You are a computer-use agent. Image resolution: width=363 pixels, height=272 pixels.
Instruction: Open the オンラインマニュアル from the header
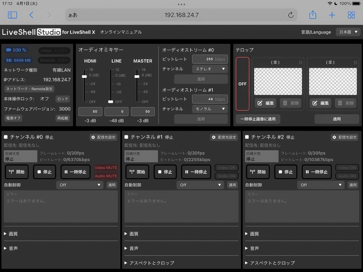pyautogui.click(x=120, y=32)
